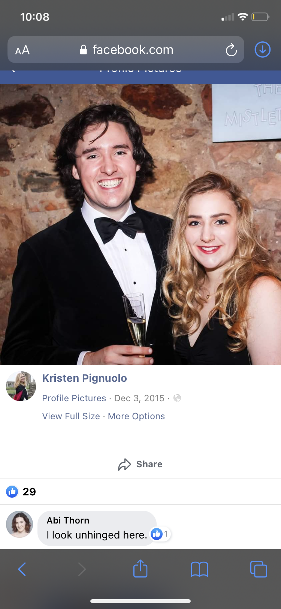281x609 pixels.
Task: Tap View Full Size link
Action: tap(71, 416)
